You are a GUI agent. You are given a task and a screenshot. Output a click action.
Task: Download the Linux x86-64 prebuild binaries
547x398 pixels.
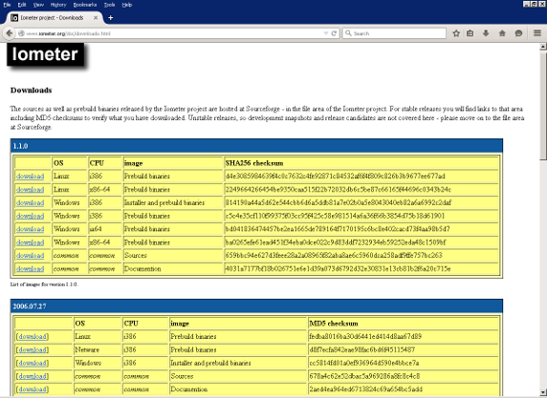30,189
